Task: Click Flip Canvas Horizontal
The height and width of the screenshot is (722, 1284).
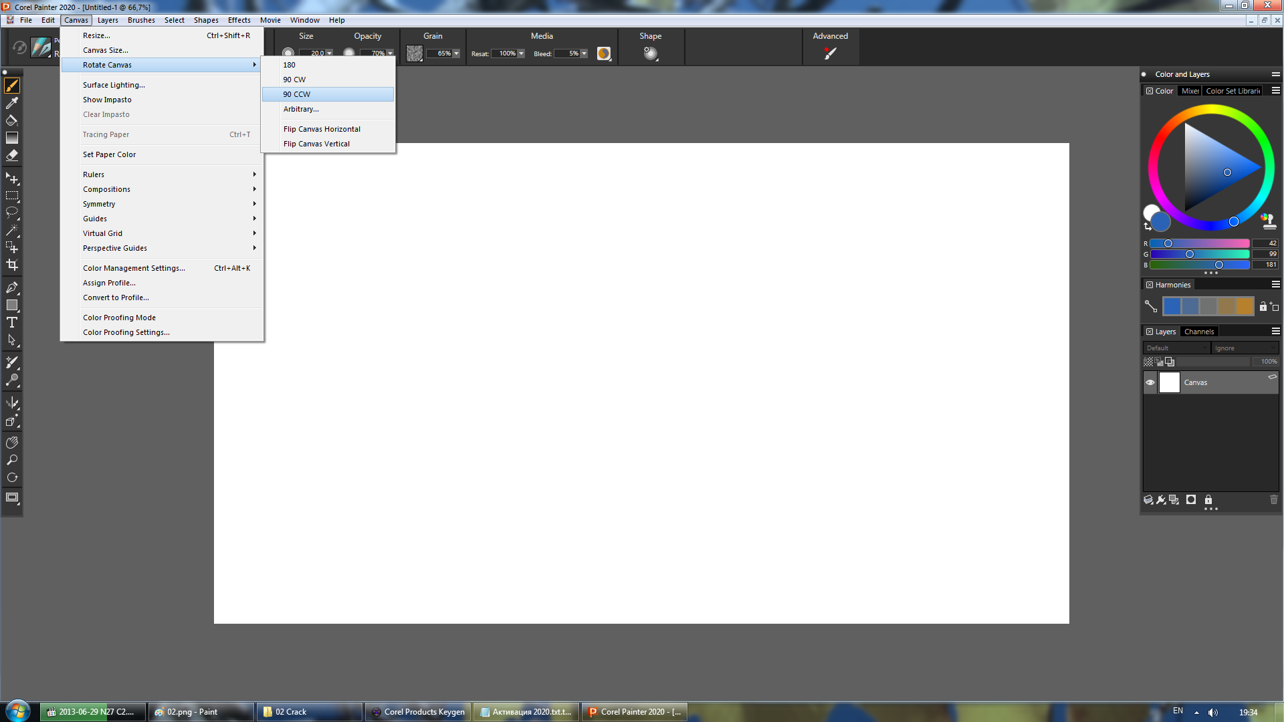Action: (322, 129)
